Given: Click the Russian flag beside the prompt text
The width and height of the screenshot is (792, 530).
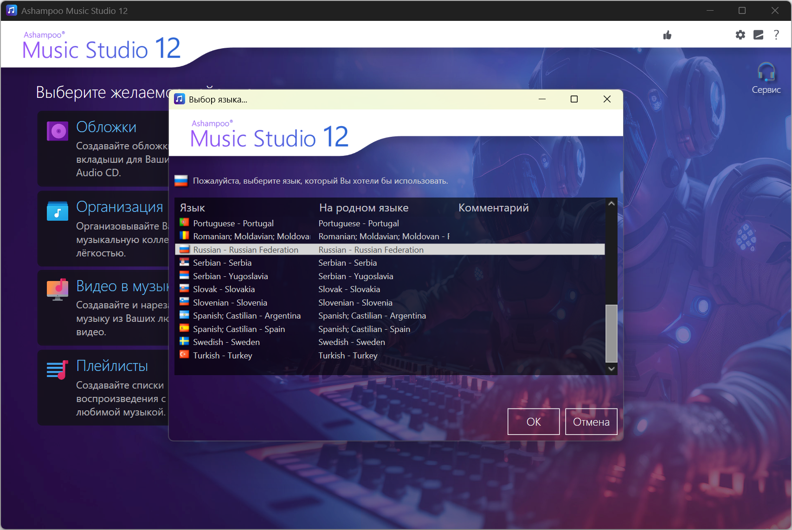Looking at the screenshot, I should pyautogui.click(x=181, y=180).
